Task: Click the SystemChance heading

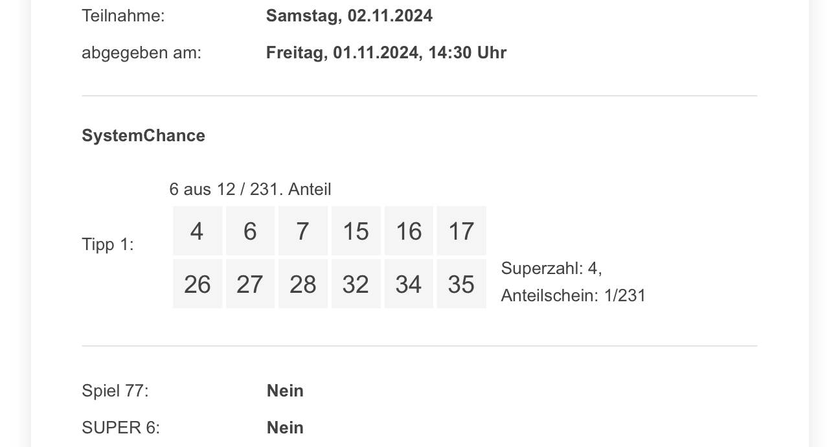Action: tap(143, 135)
